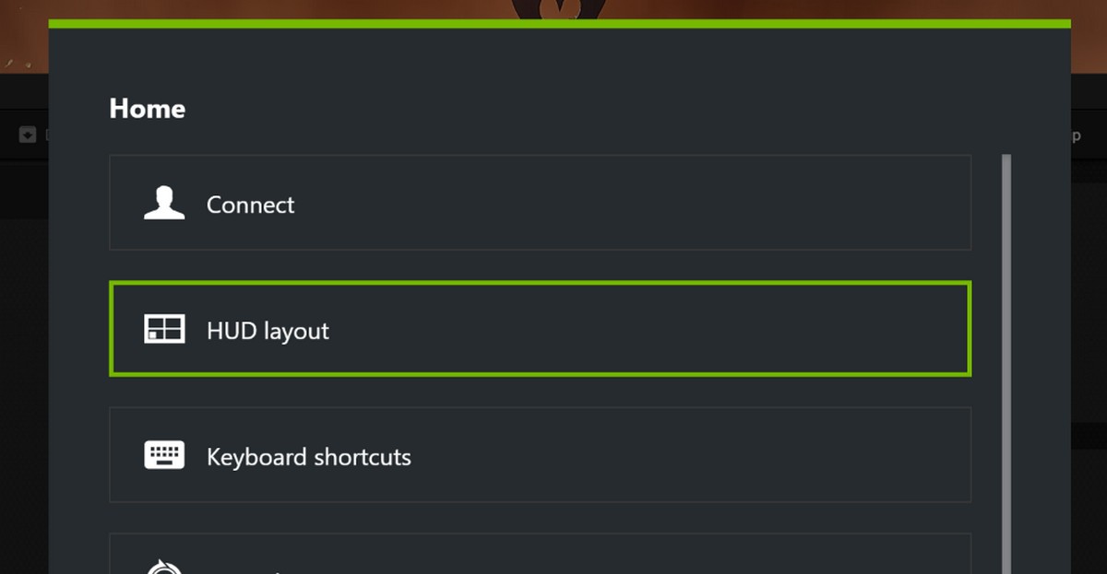Select the HUD layout text label
This screenshot has width=1107, height=574.
coord(268,331)
